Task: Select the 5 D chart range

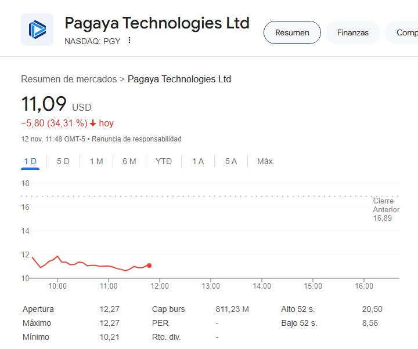Action: coord(63,161)
